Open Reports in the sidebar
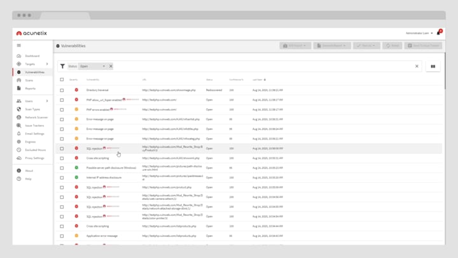Image resolution: width=458 pixels, height=258 pixels. pos(30,89)
